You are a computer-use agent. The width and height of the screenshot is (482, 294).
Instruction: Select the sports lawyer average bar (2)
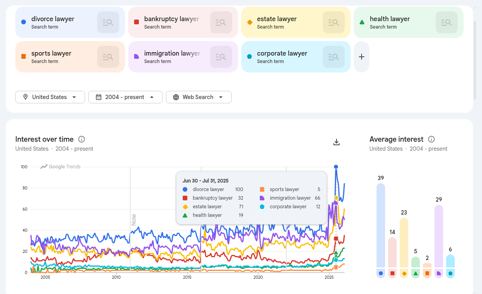pyautogui.click(x=427, y=265)
